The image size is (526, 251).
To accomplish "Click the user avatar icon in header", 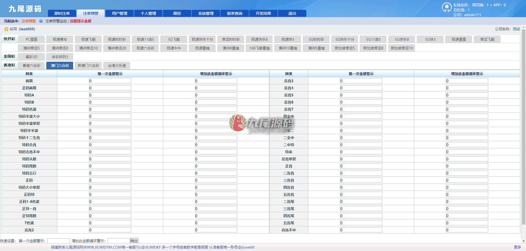I will click(447, 7).
